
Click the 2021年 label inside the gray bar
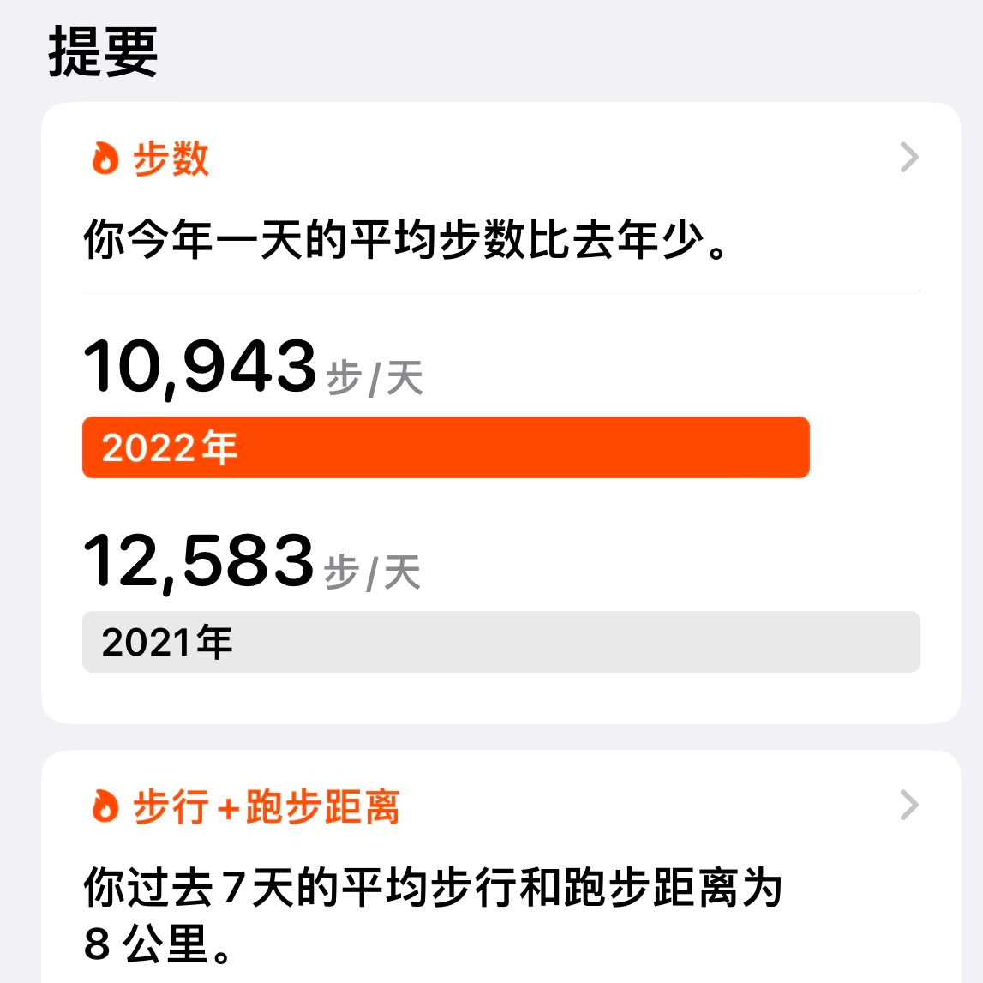(166, 642)
